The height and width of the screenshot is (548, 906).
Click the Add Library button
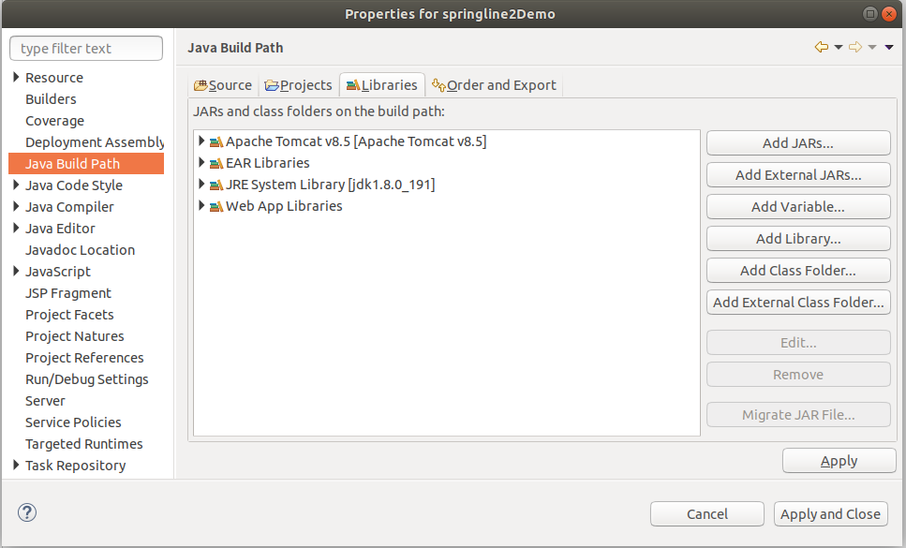point(798,239)
